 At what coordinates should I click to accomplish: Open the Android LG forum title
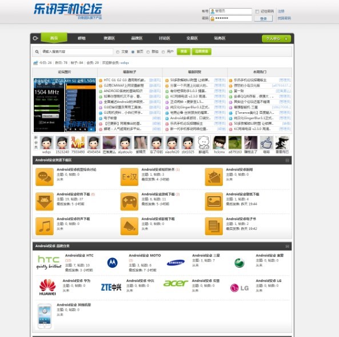point(269,281)
